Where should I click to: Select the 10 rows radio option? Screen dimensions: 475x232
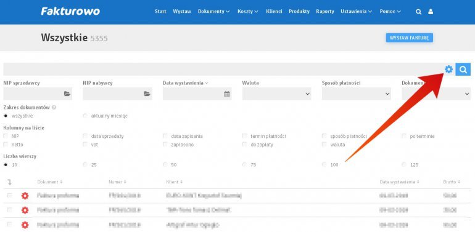coord(6,165)
